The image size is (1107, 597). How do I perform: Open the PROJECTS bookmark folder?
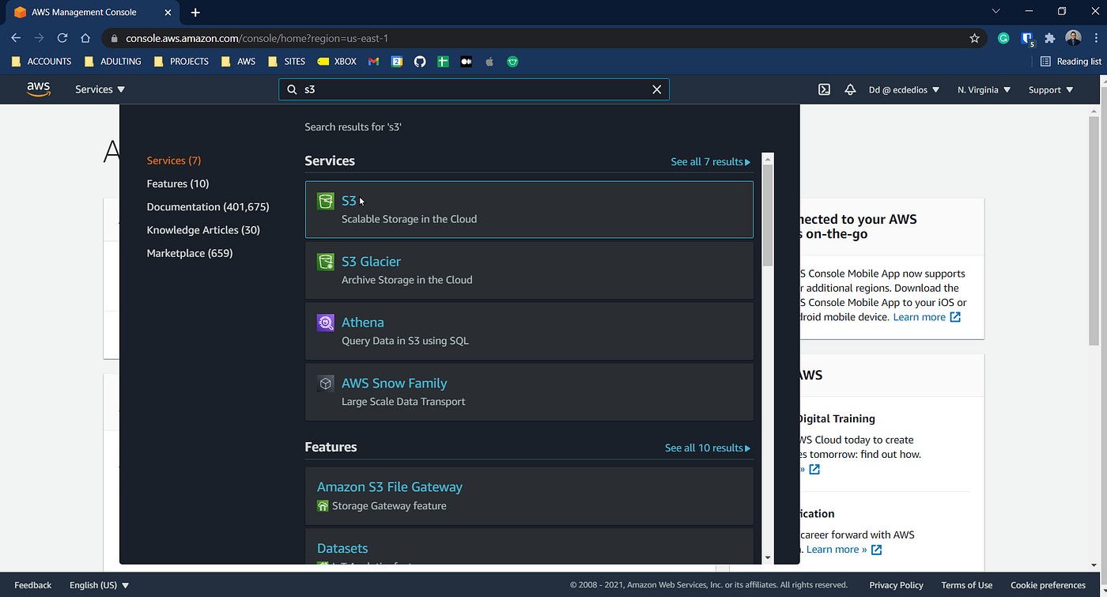coord(181,62)
